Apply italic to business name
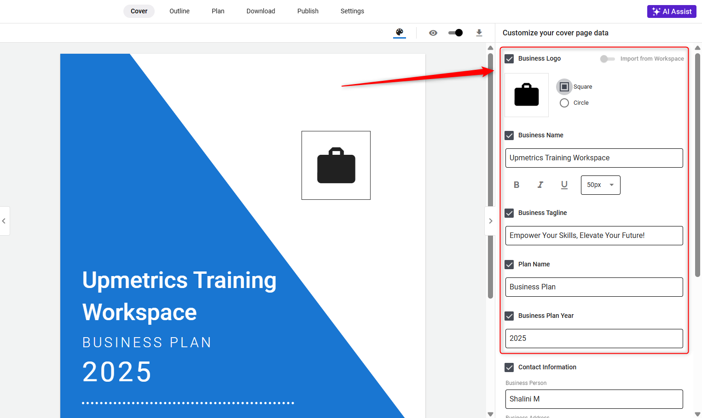The image size is (702, 418). coord(540,185)
